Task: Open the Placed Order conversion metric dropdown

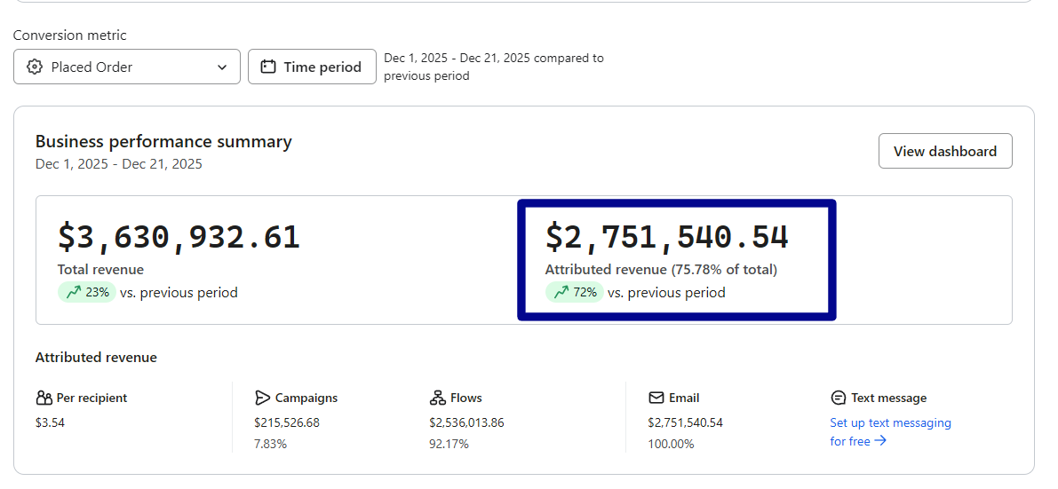Action: point(126,67)
